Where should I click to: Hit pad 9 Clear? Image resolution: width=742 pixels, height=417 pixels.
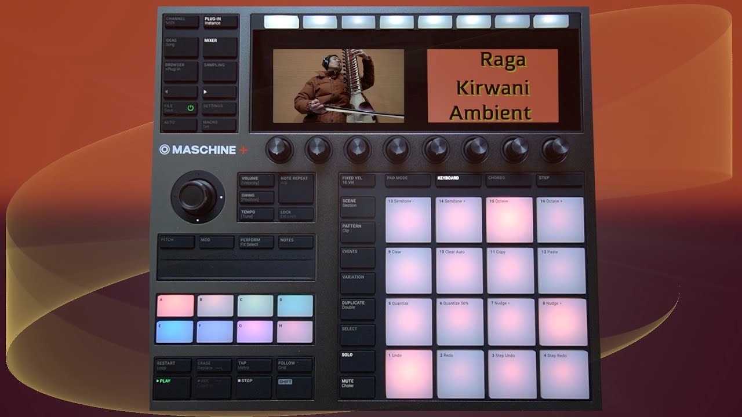point(409,271)
